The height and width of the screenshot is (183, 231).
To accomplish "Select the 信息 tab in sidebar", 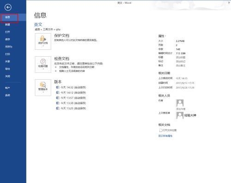I will click(x=13, y=17).
